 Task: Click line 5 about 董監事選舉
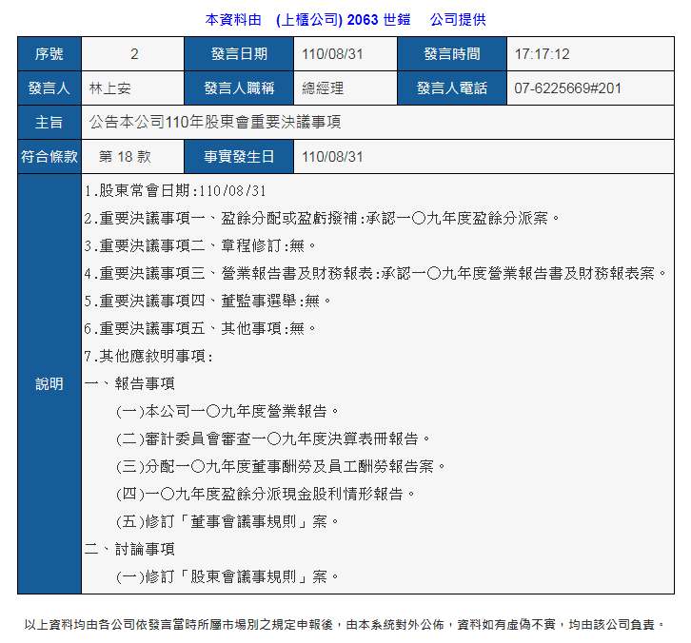(207, 302)
